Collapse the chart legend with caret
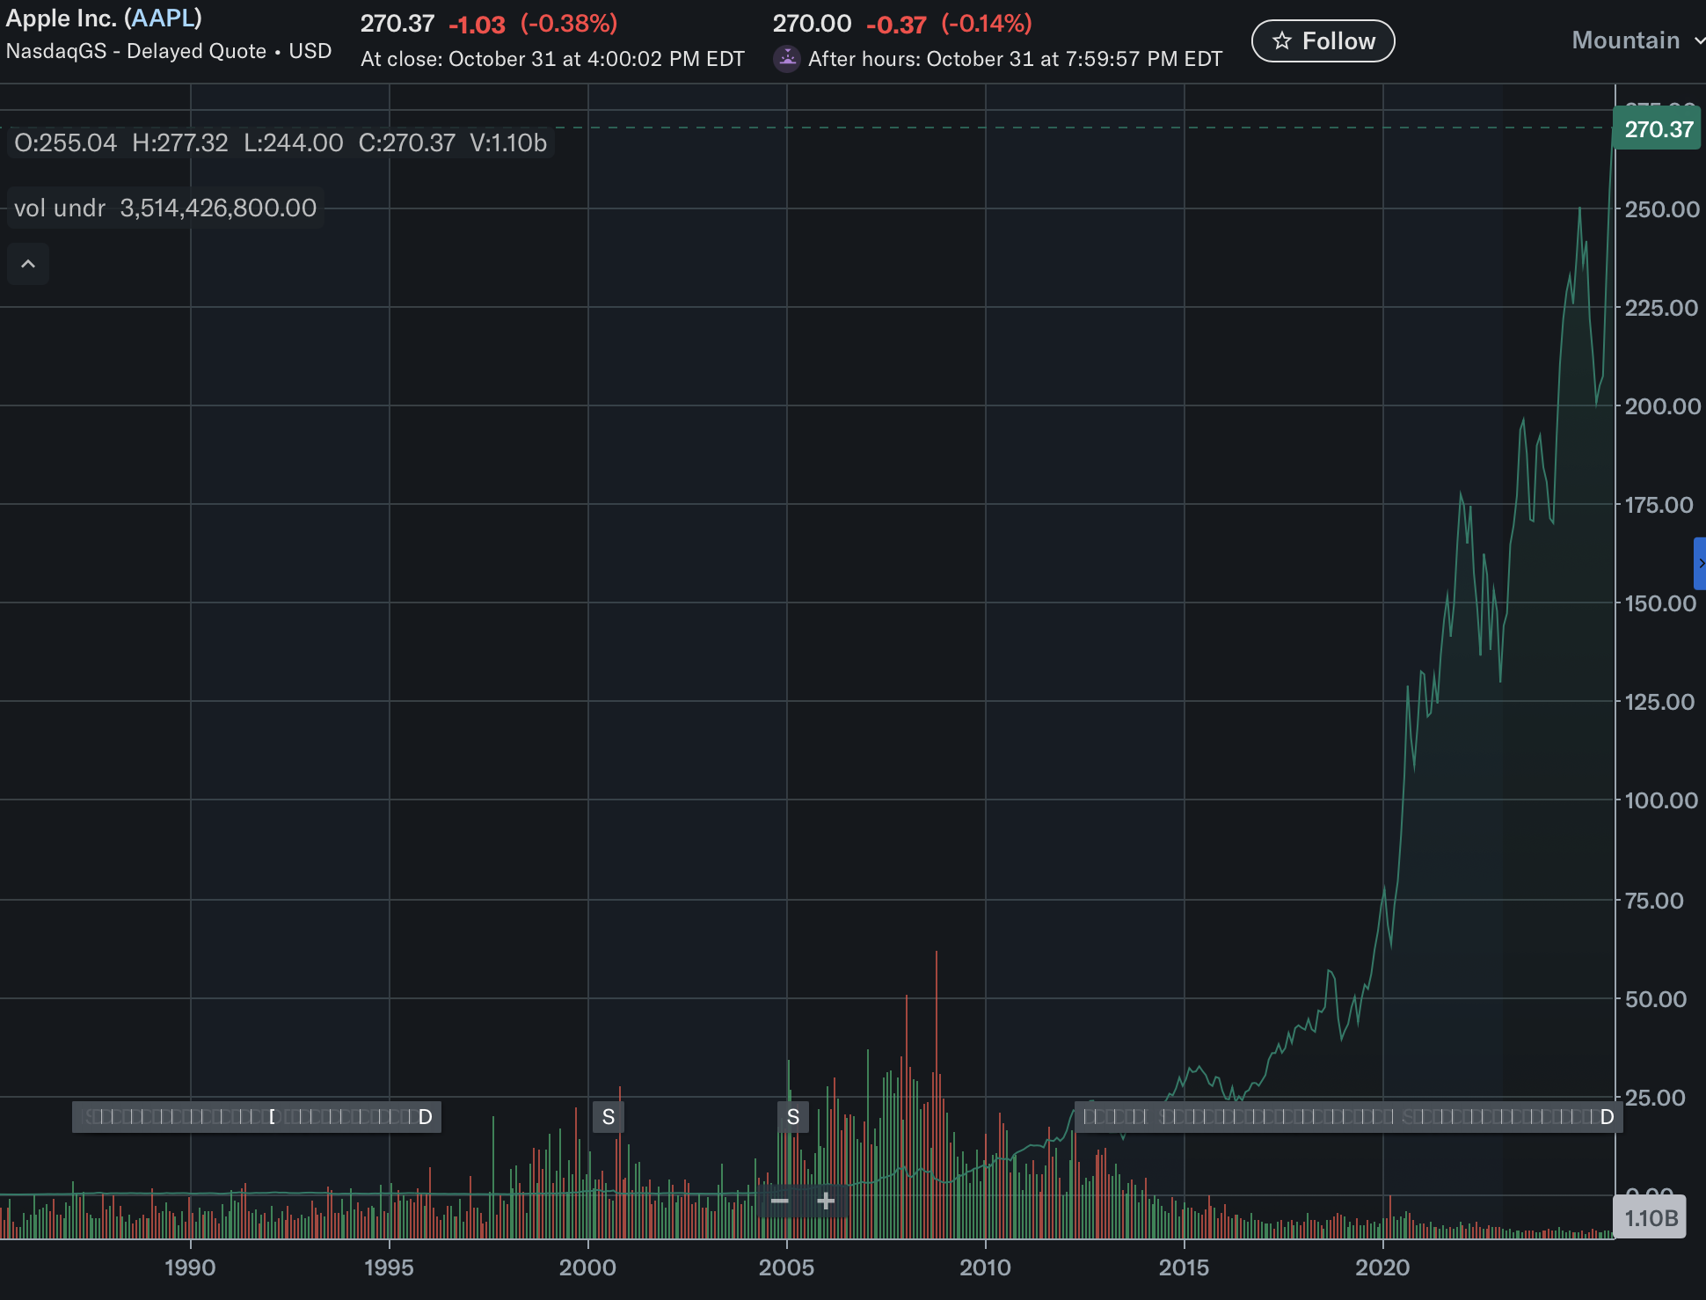 [28, 264]
